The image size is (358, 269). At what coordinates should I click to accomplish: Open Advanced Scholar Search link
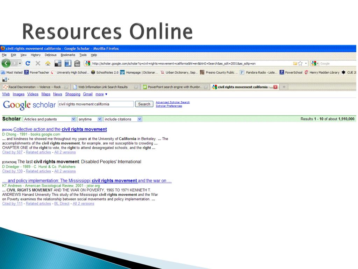point(173,102)
